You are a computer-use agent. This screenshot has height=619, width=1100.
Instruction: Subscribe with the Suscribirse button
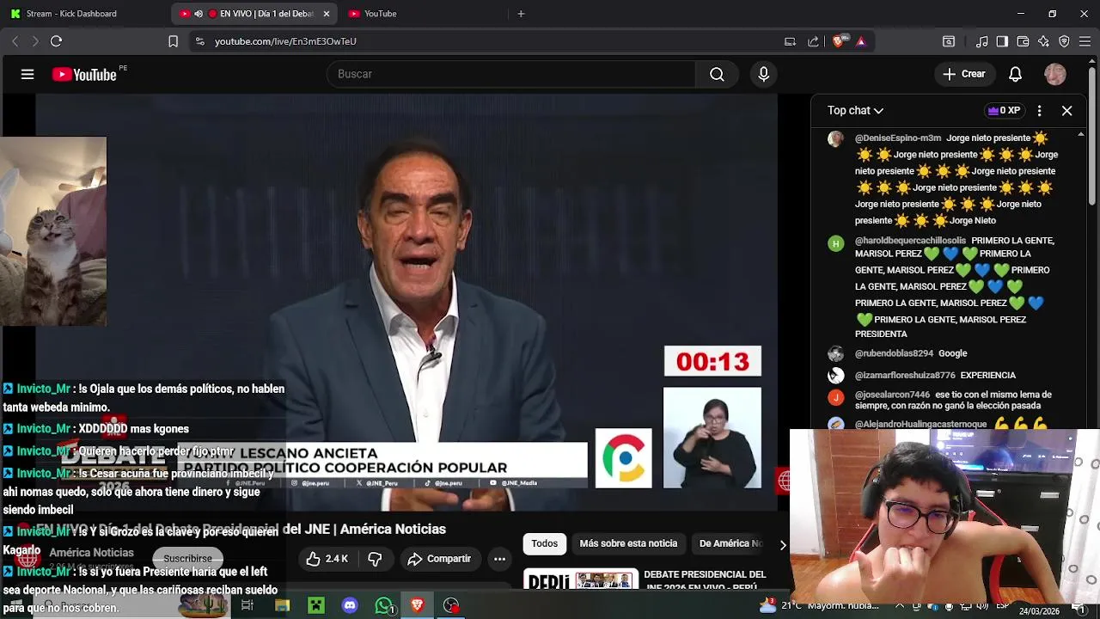(x=187, y=559)
